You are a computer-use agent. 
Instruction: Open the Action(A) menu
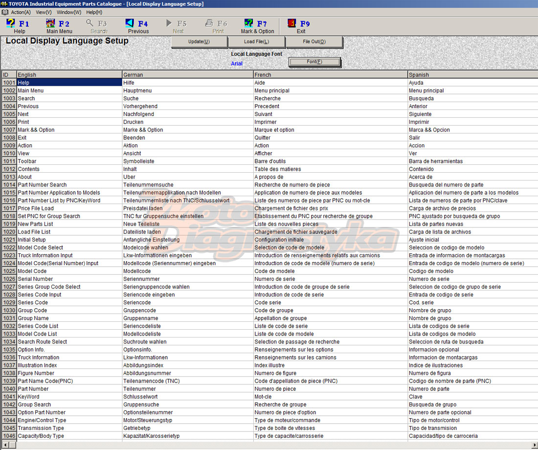click(21, 12)
